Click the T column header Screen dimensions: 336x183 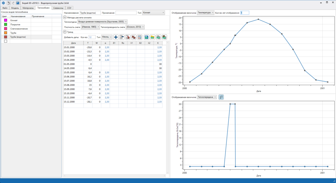click(x=88, y=43)
